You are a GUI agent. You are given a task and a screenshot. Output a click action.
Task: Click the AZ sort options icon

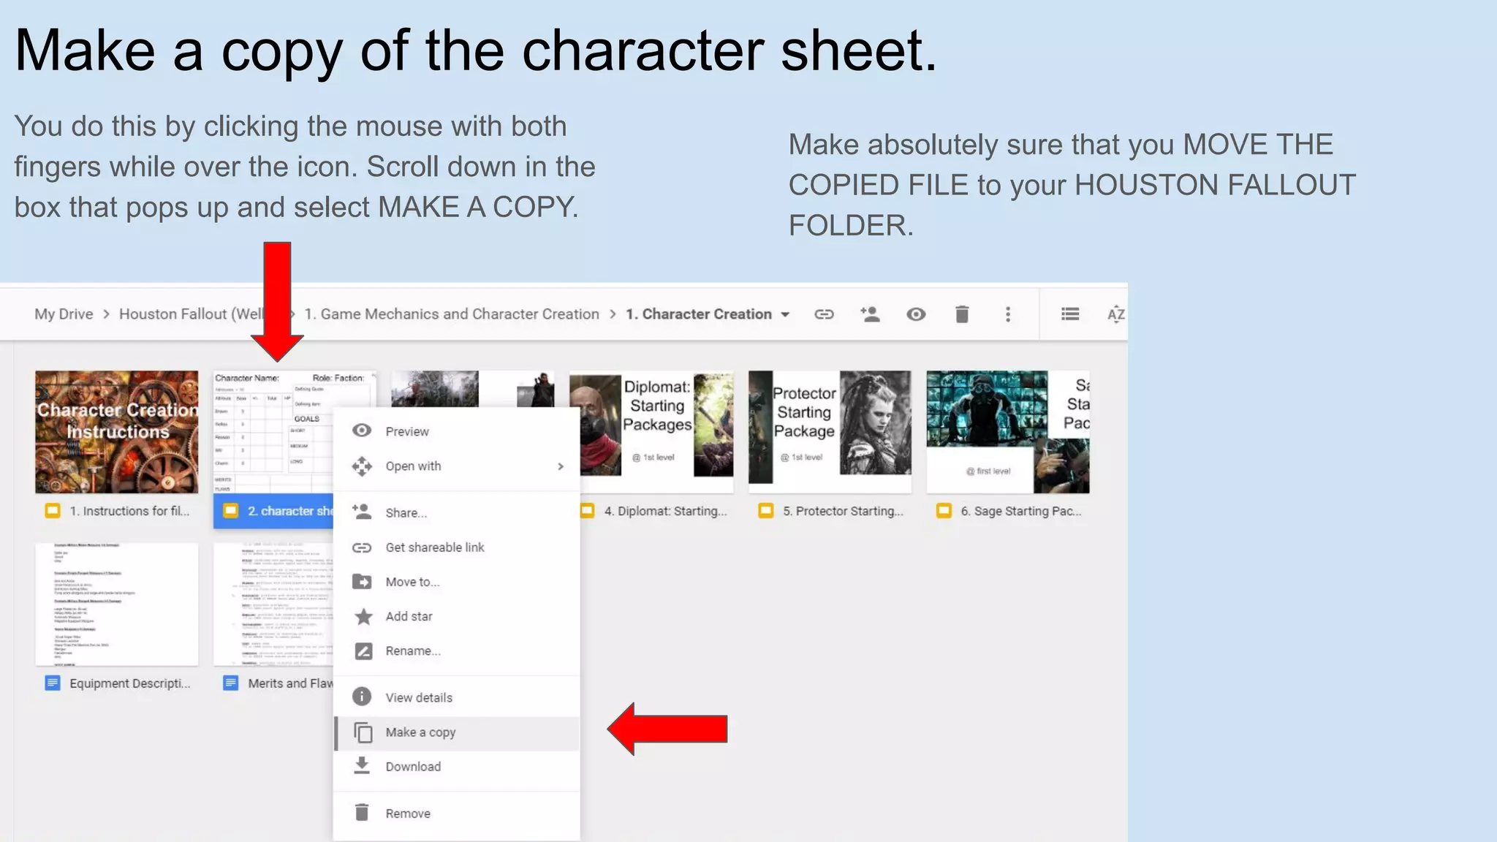1115,314
